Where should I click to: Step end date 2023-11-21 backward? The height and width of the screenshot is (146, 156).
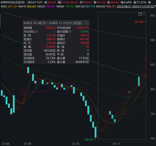point(50,23)
